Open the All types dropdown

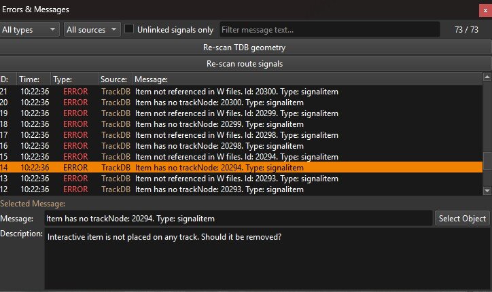coord(29,29)
